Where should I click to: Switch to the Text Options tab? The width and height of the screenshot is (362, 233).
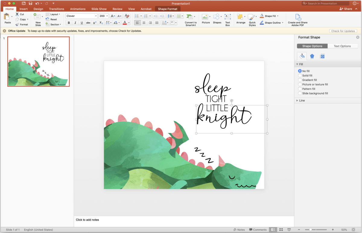click(343, 46)
